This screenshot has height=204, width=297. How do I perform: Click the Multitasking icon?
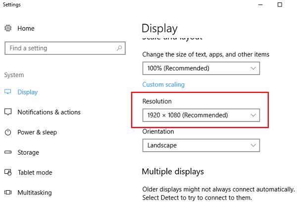tap(8, 193)
